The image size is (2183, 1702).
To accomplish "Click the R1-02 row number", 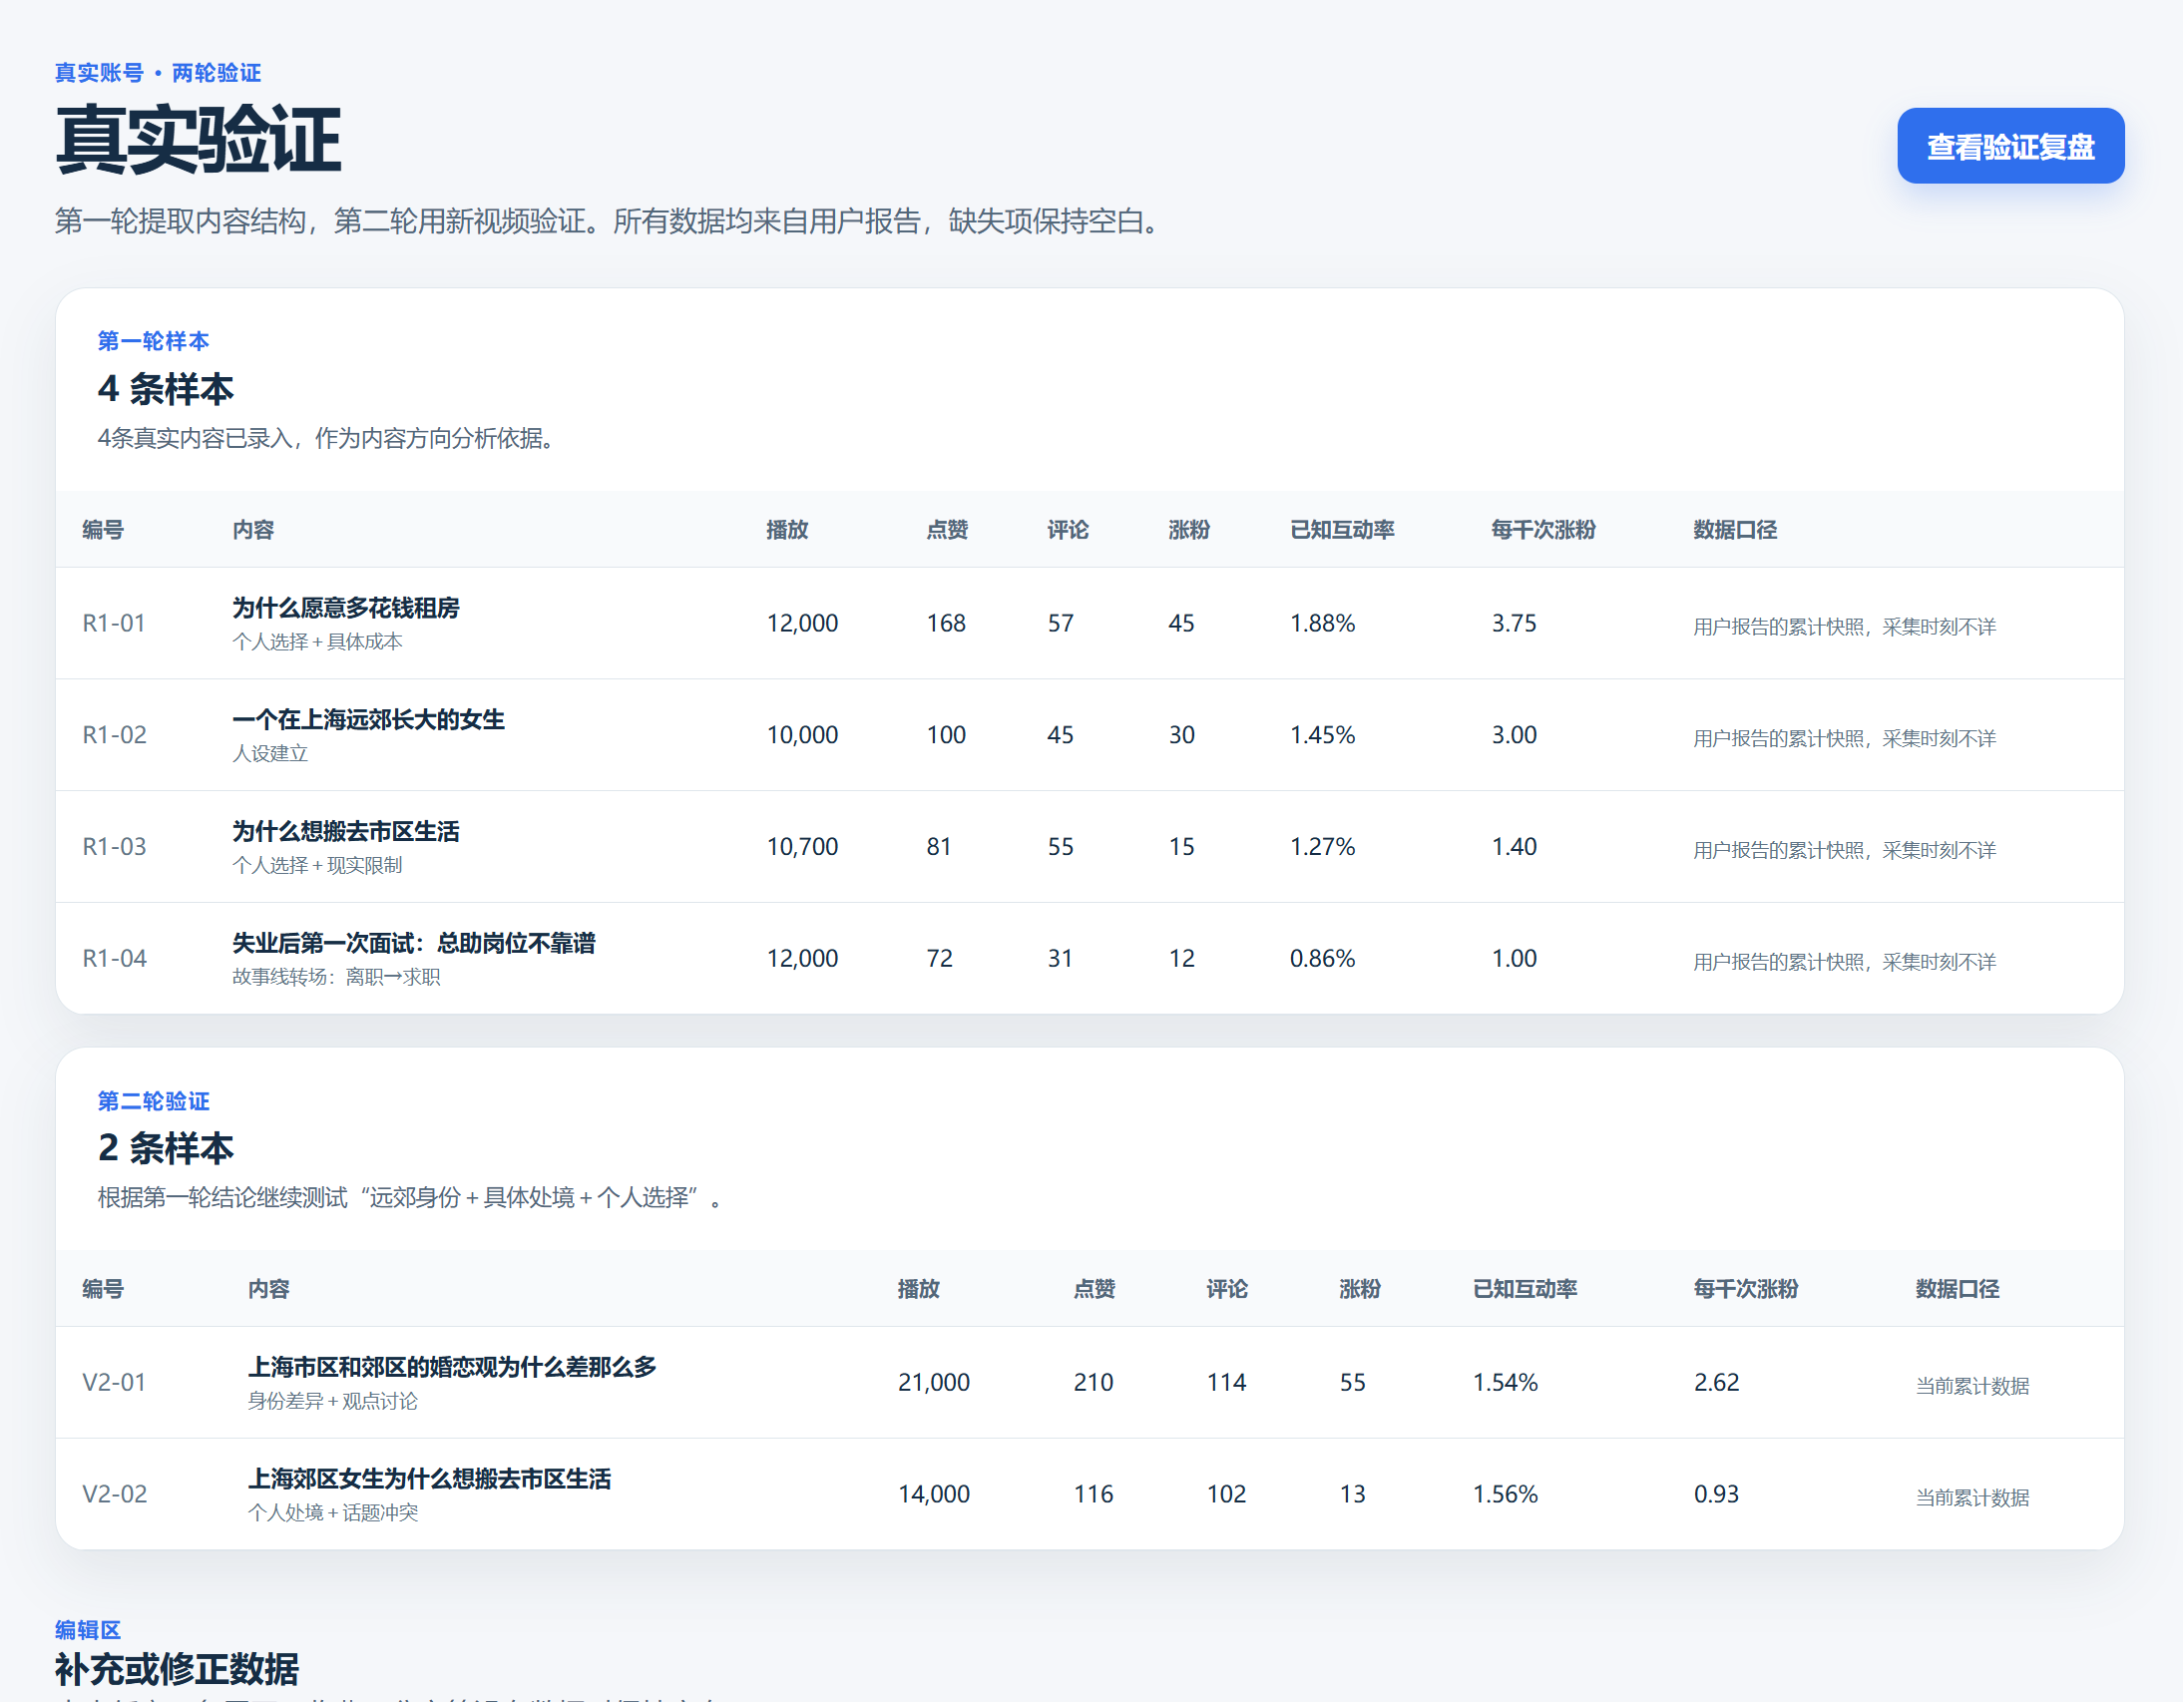I will (x=114, y=735).
